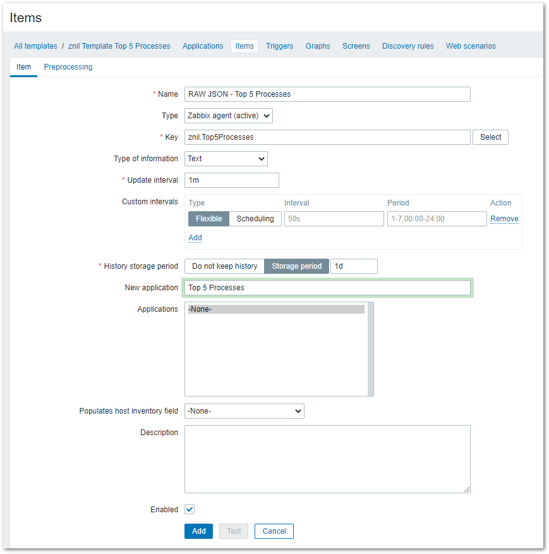Choose Do not keep history option
Viewport: 549px width, 554px height.
[224, 266]
